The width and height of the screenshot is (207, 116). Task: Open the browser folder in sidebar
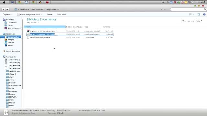(12, 82)
